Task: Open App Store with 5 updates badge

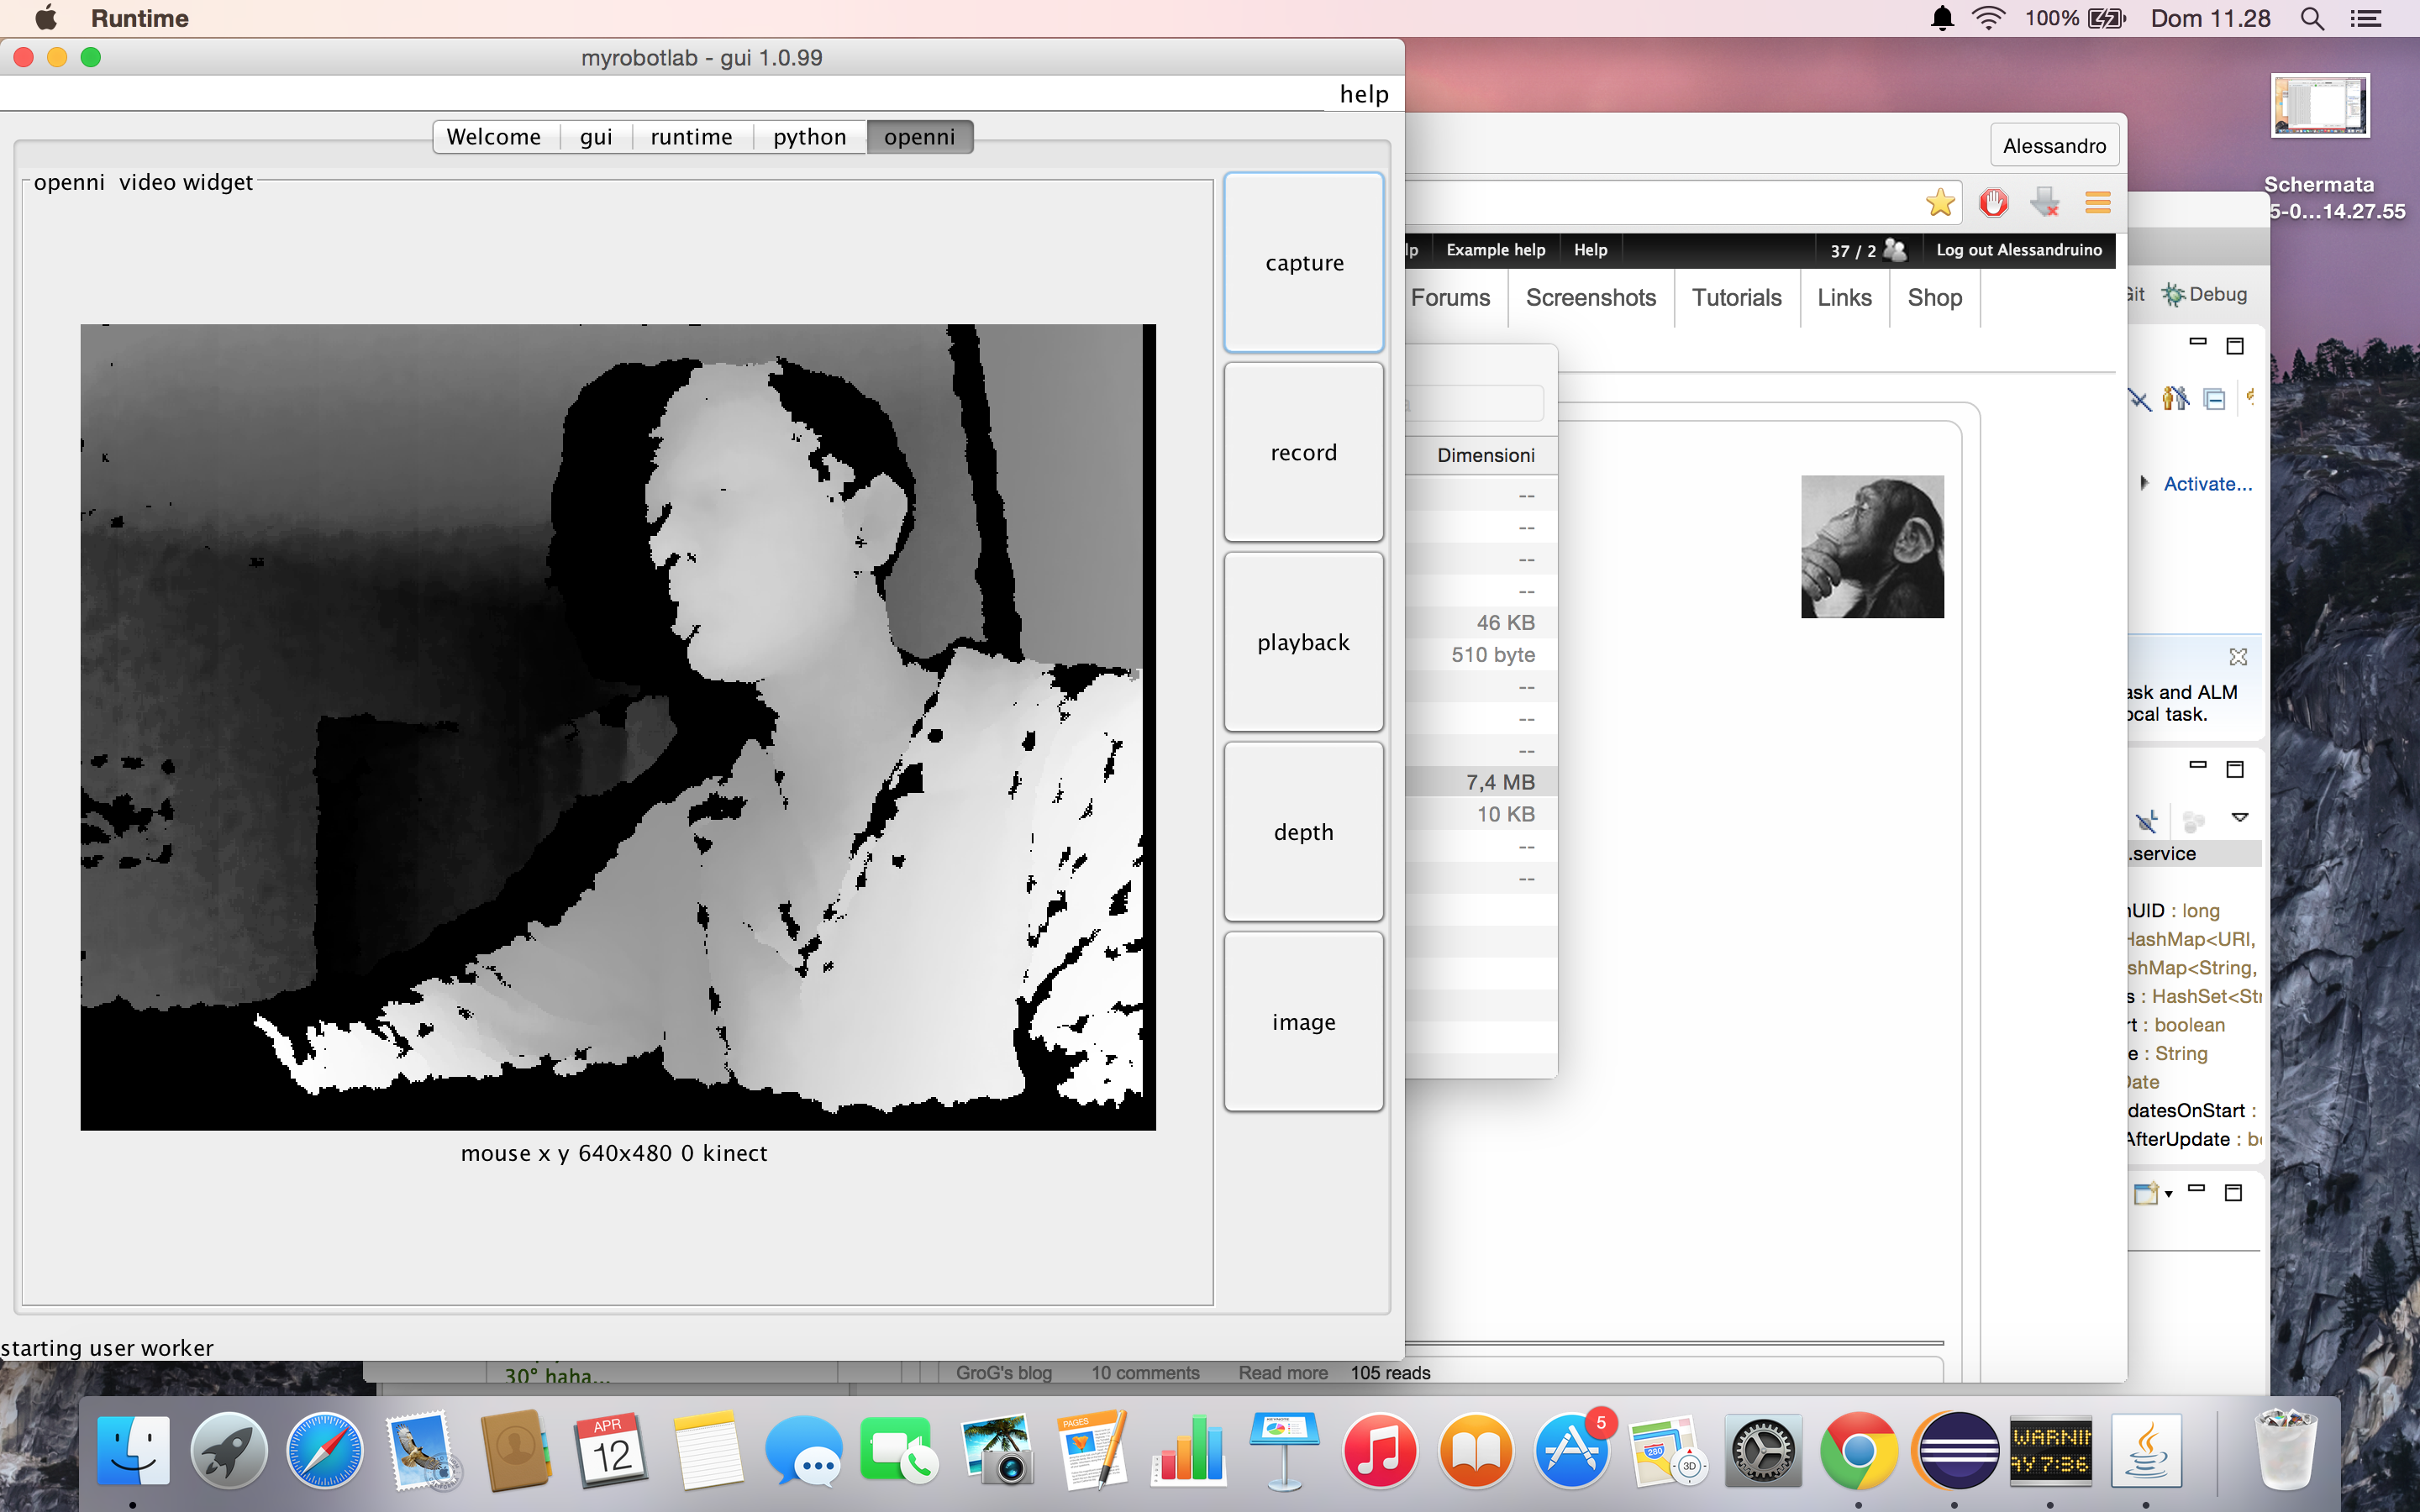Action: pos(1572,1451)
